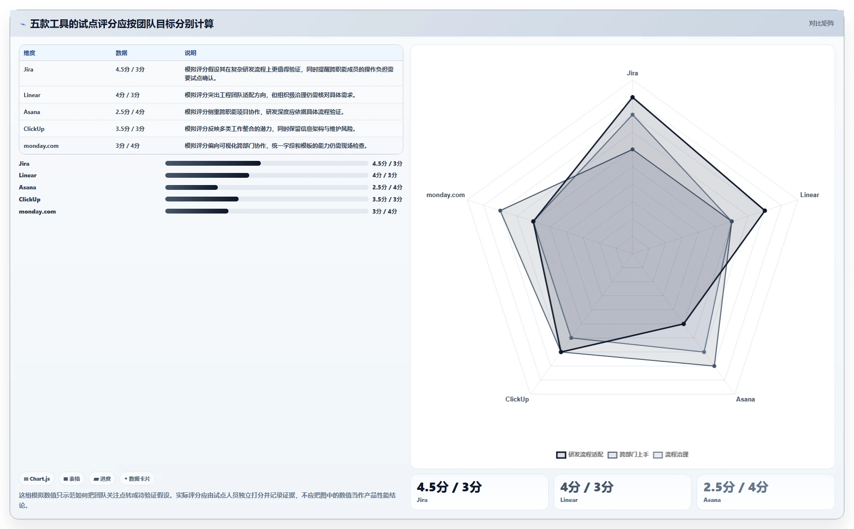Viewport: 854px width, 529px height.
Task: Toggle the 流程治理 legend series
Action: click(671, 455)
